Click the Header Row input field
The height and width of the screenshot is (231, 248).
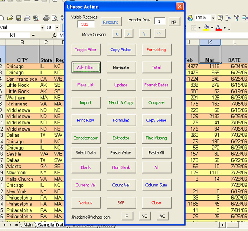(160, 21)
